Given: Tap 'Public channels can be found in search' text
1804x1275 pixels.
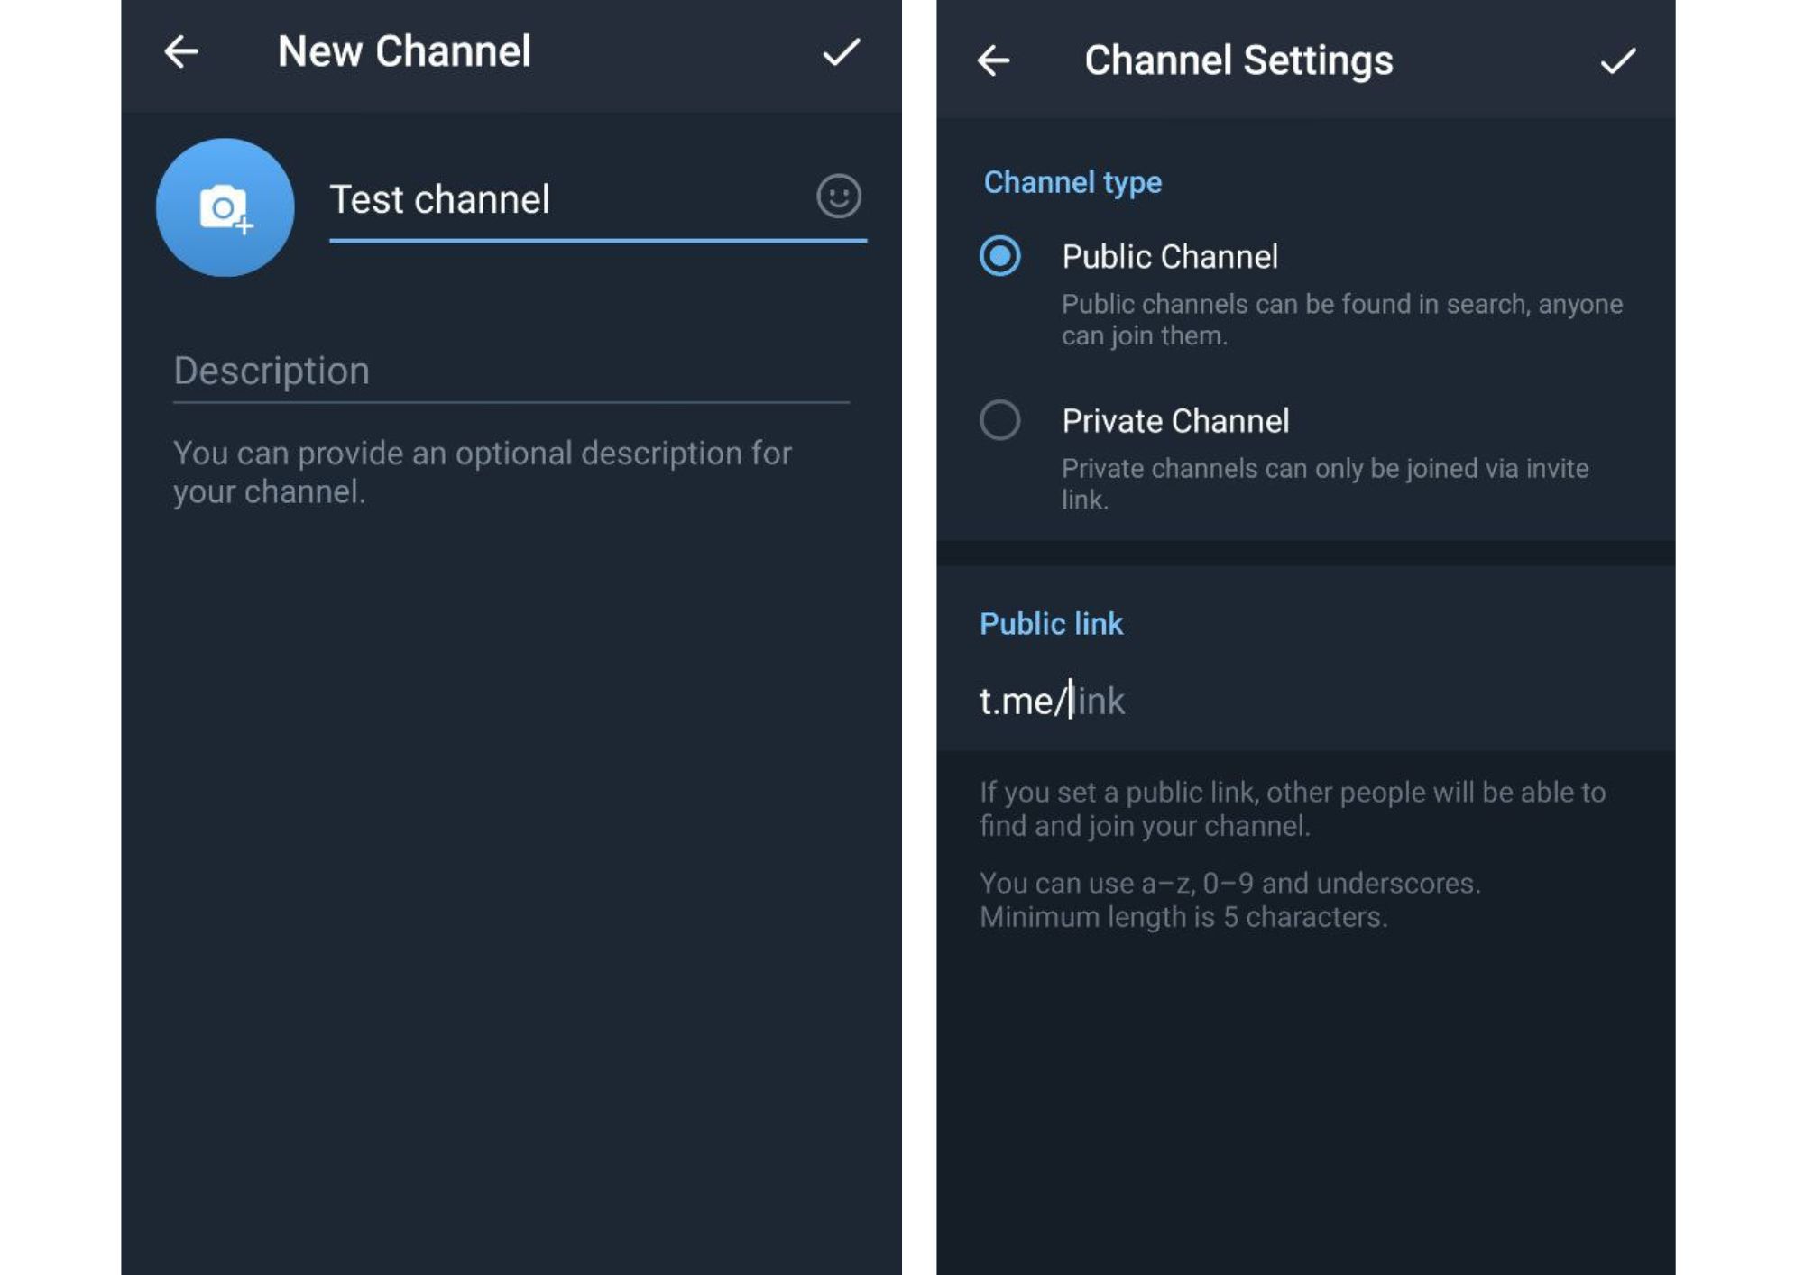Looking at the screenshot, I should point(1341,319).
